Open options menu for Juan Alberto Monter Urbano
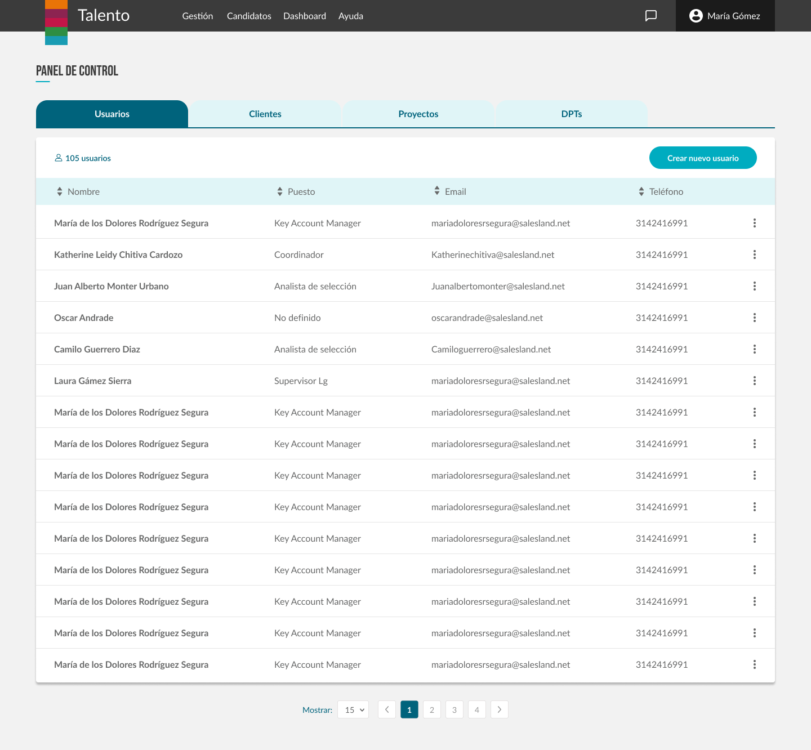Screen dimensions: 811x750 coord(754,286)
